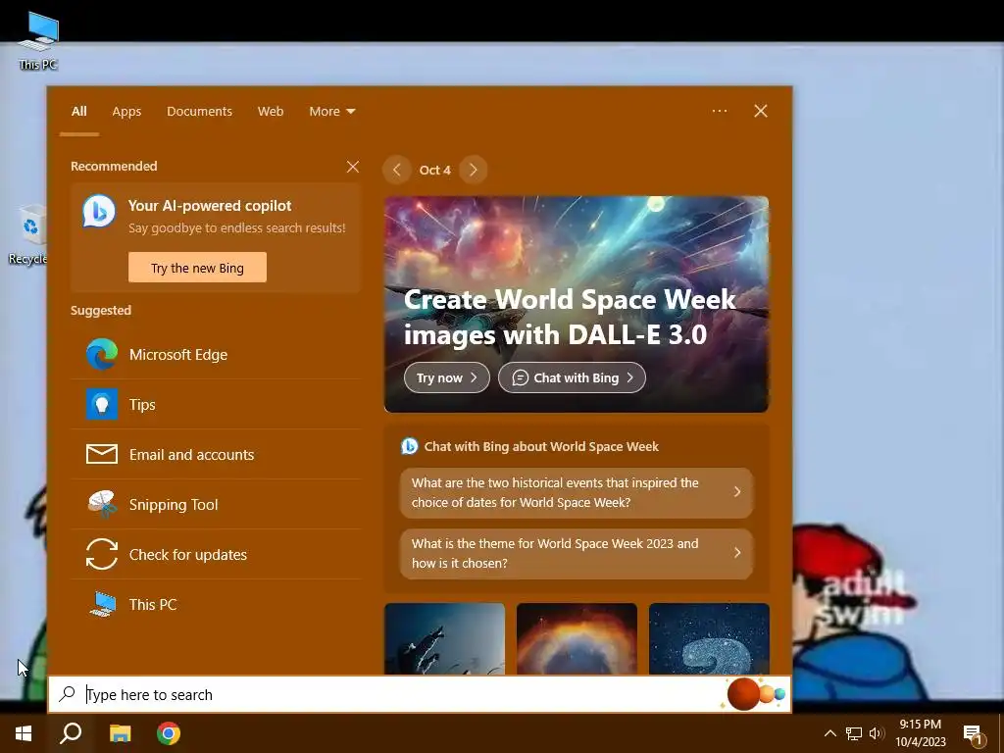The width and height of the screenshot is (1004, 753).
Task: Select the Recycle Bin desktop icon
Action: (28, 233)
